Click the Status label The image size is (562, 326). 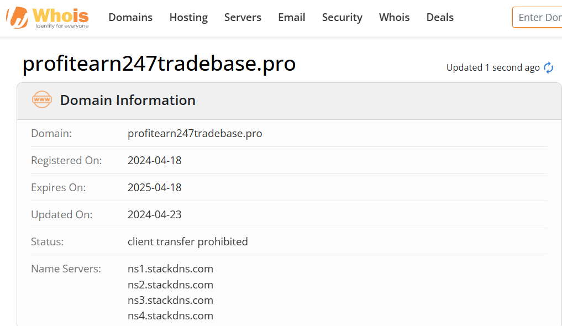[x=48, y=241]
